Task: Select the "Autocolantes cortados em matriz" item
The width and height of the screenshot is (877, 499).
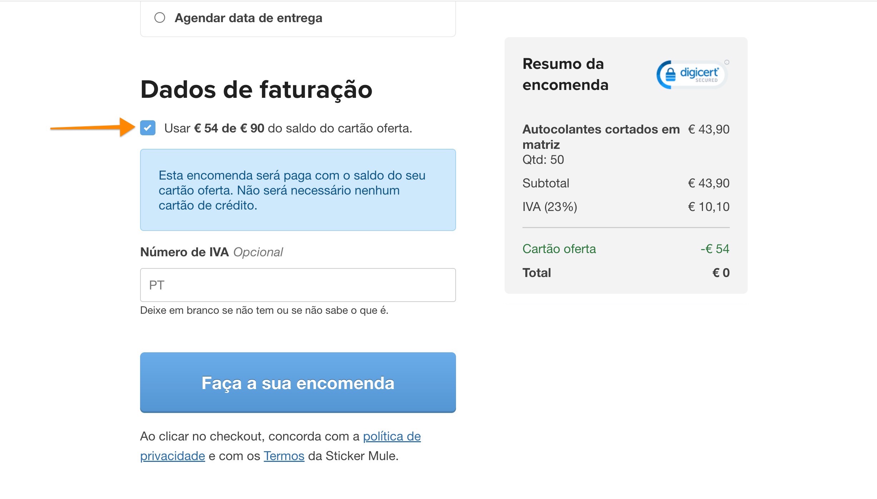Action: [x=601, y=137]
